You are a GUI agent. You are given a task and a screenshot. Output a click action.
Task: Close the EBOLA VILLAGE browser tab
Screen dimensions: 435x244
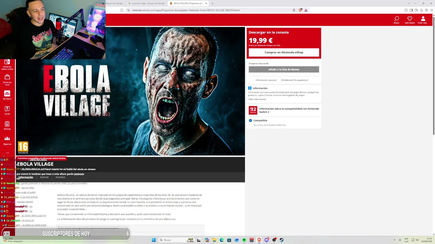pyautogui.click(x=206, y=3)
